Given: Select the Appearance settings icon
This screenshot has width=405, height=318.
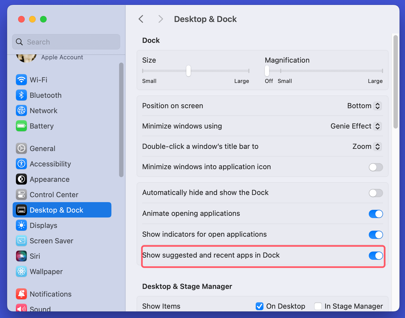Looking at the screenshot, I should [x=21, y=179].
